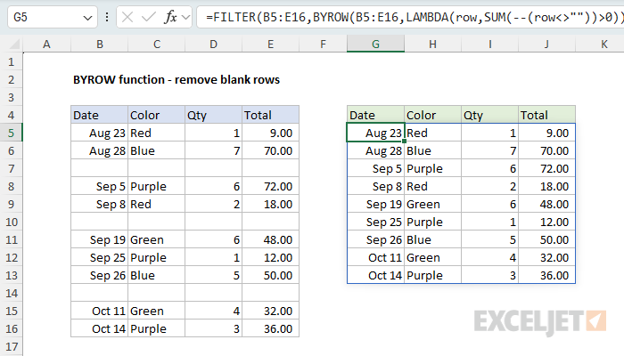This screenshot has height=356, width=624.
Task: Select the blank cell D10
Action: (x=213, y=222)
